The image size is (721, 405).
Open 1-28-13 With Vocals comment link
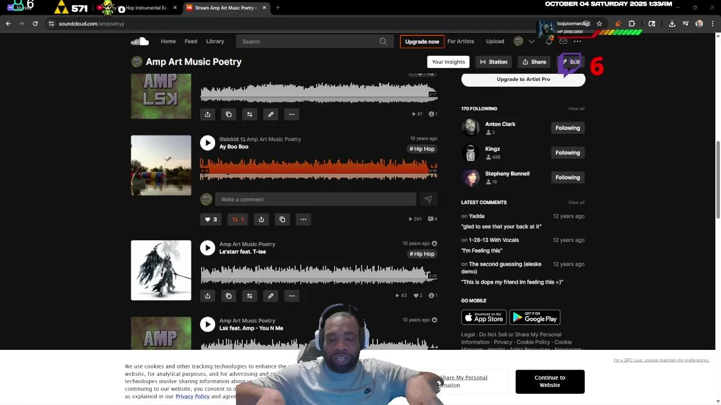point(494,240)
